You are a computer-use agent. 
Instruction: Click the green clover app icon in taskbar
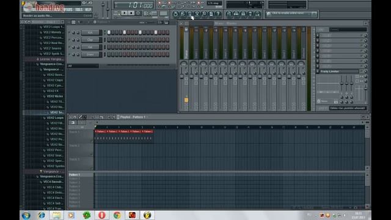[x=87, y=215]
